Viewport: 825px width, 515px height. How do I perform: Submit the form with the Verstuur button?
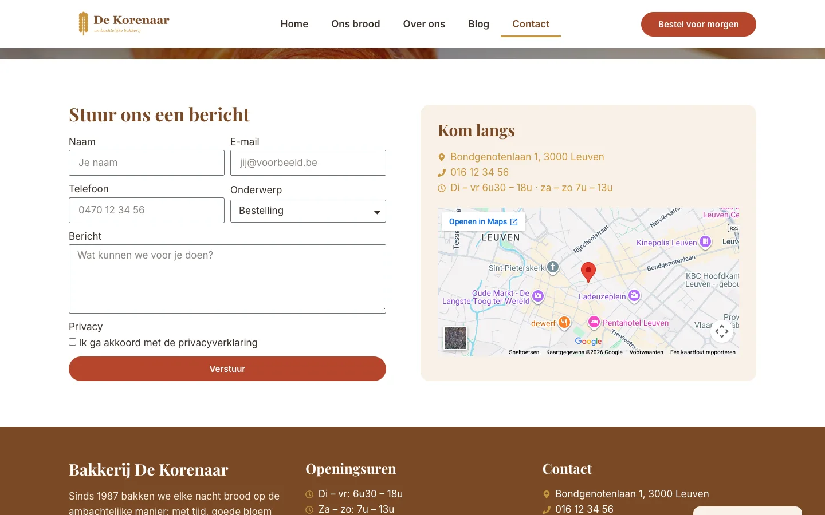(x=227, y=369)
